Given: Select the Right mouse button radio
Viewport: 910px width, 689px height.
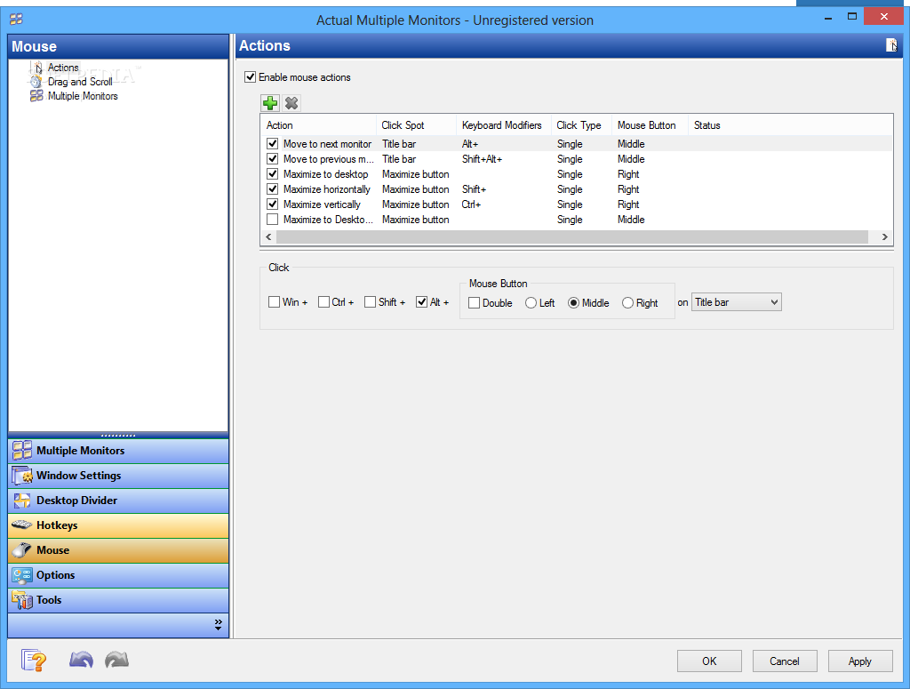Looking at the screenshot, I should (627, 302).
